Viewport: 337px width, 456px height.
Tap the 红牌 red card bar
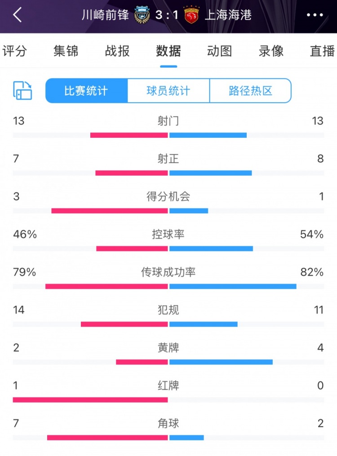tap(90, 400)
